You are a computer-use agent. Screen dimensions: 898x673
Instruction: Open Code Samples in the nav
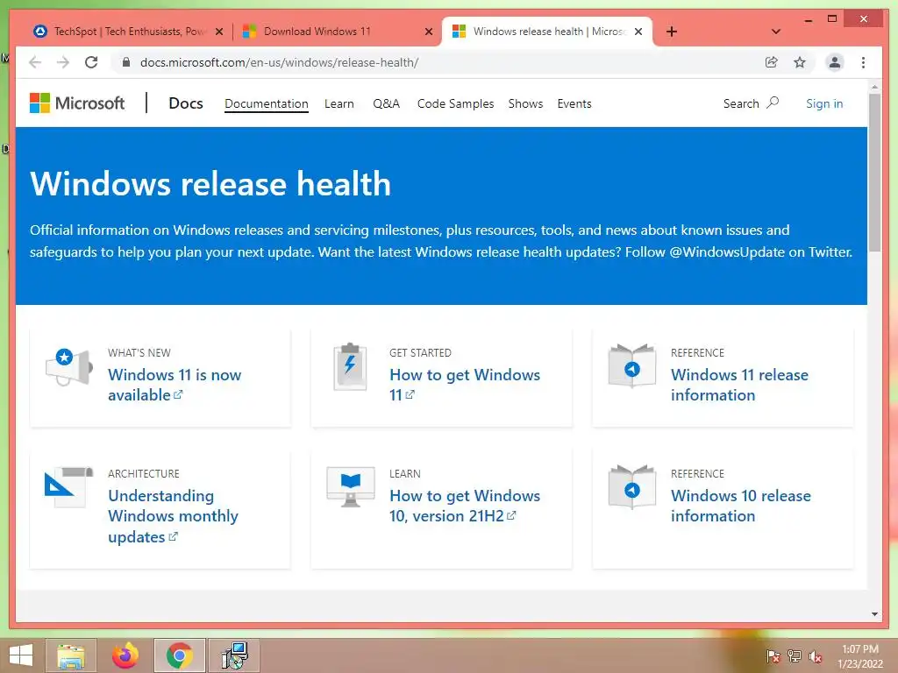(x=455, y=103)
